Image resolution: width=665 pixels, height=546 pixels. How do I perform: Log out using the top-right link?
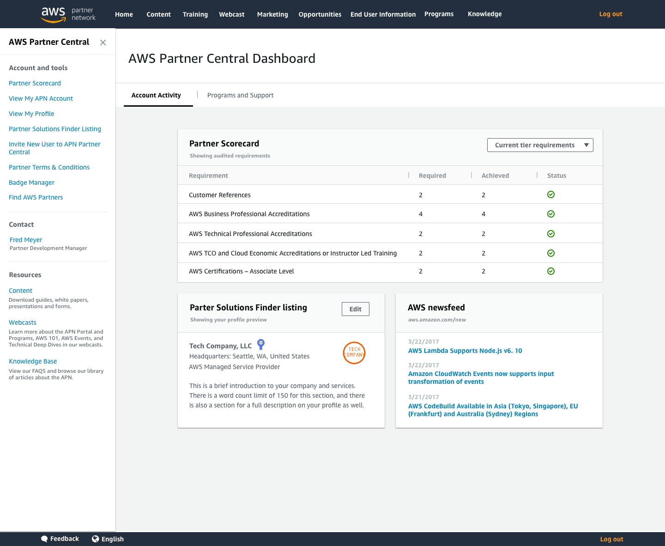click(x=611, y=14)
